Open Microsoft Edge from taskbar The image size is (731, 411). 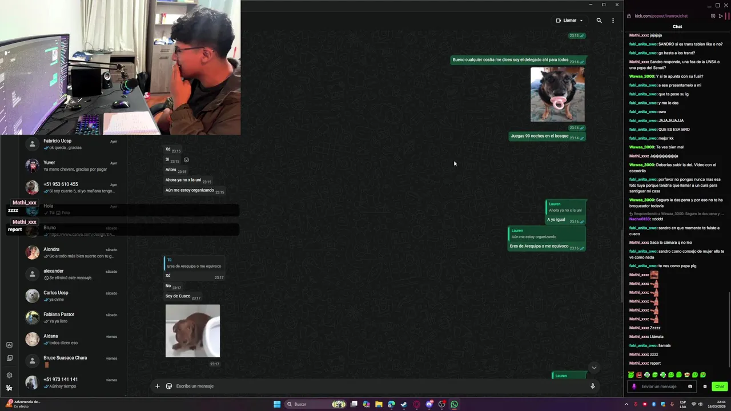tap(391, 404)
